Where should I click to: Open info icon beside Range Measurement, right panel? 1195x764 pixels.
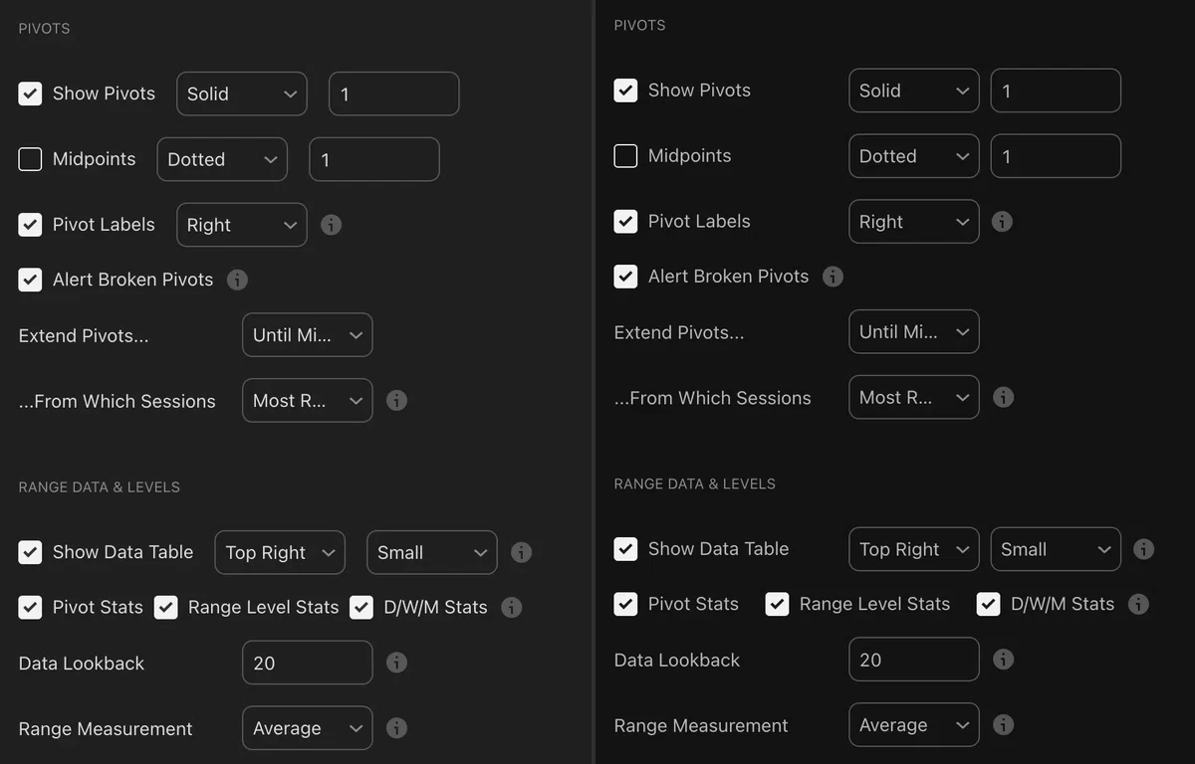1004,725
